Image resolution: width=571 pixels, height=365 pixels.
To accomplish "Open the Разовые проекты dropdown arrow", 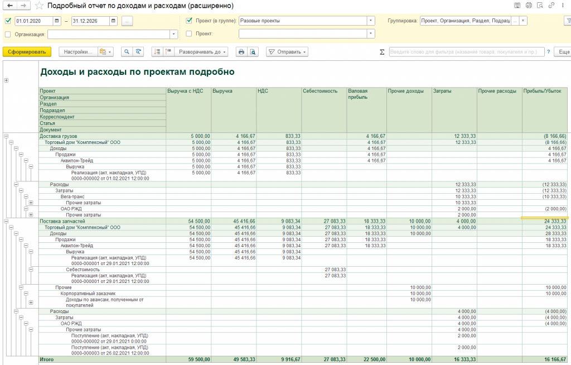I will [x=371, y=21].
